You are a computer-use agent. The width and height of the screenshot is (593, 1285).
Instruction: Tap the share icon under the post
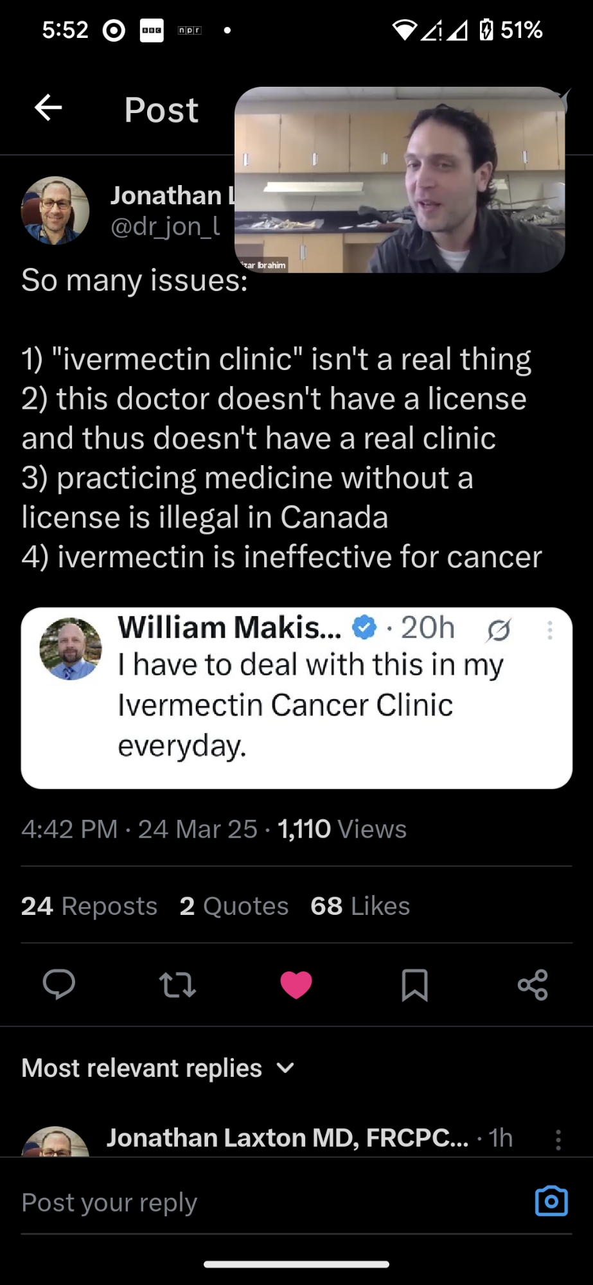pyautogui.click(x=533, y=984)
